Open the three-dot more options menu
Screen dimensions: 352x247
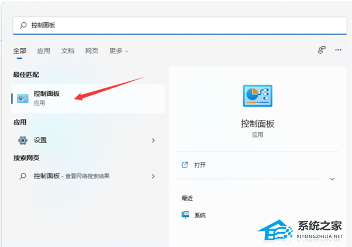338,50
